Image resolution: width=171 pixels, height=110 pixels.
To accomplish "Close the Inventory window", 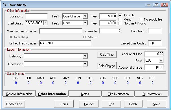I will pyautogui.click(x=164, y=5).
